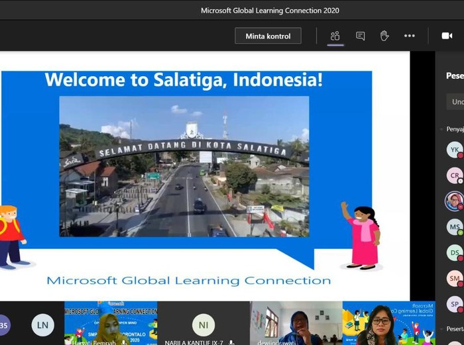Open Haryati Bempah's video tile
The image size is (464, 345).
click(111, 323)
